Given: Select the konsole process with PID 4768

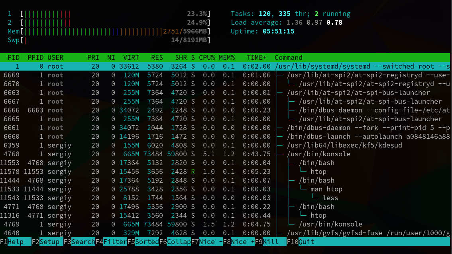Looking at the screenshot, I should 225,154.
